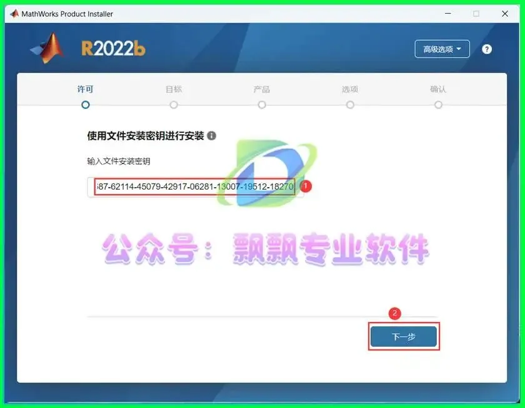Viewport: 525px width, 408px height.
Task: Click the 使用文件安装密钥进行安装 heading
Action: tap(146, 136)
